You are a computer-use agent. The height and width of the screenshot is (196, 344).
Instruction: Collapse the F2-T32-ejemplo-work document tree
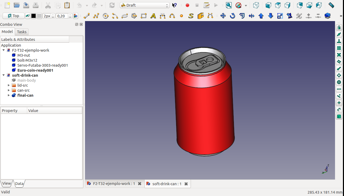[x=4, y=50]
